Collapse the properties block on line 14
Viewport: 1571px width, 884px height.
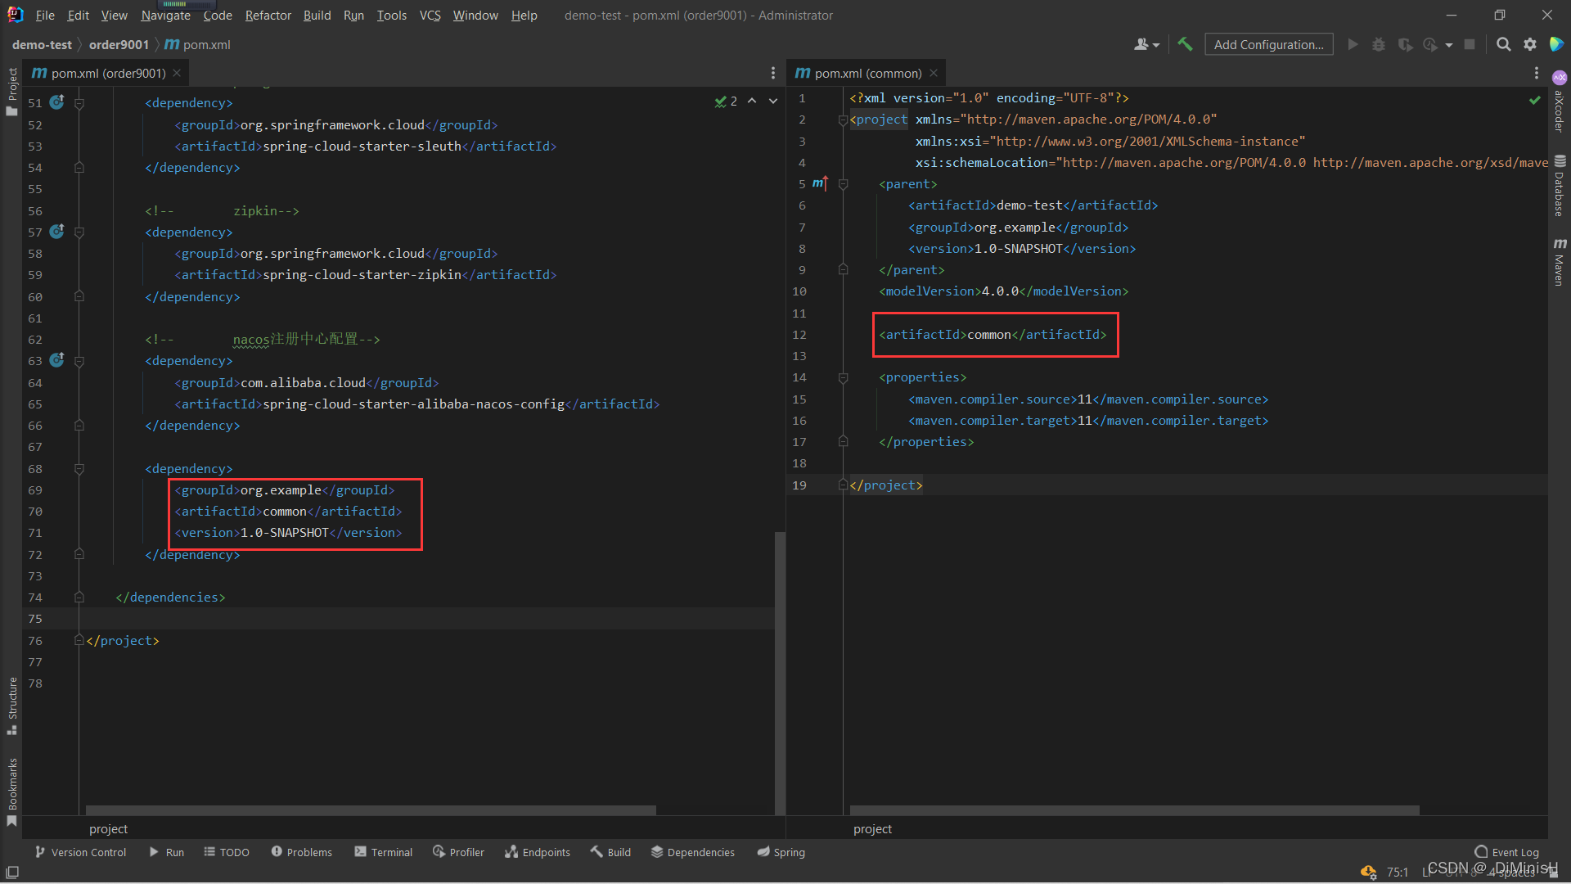[x=843, y=377]
